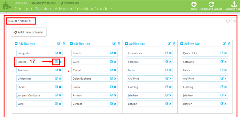
Task: Edit the Quick Links column settings
Action: tap(224, 44)
